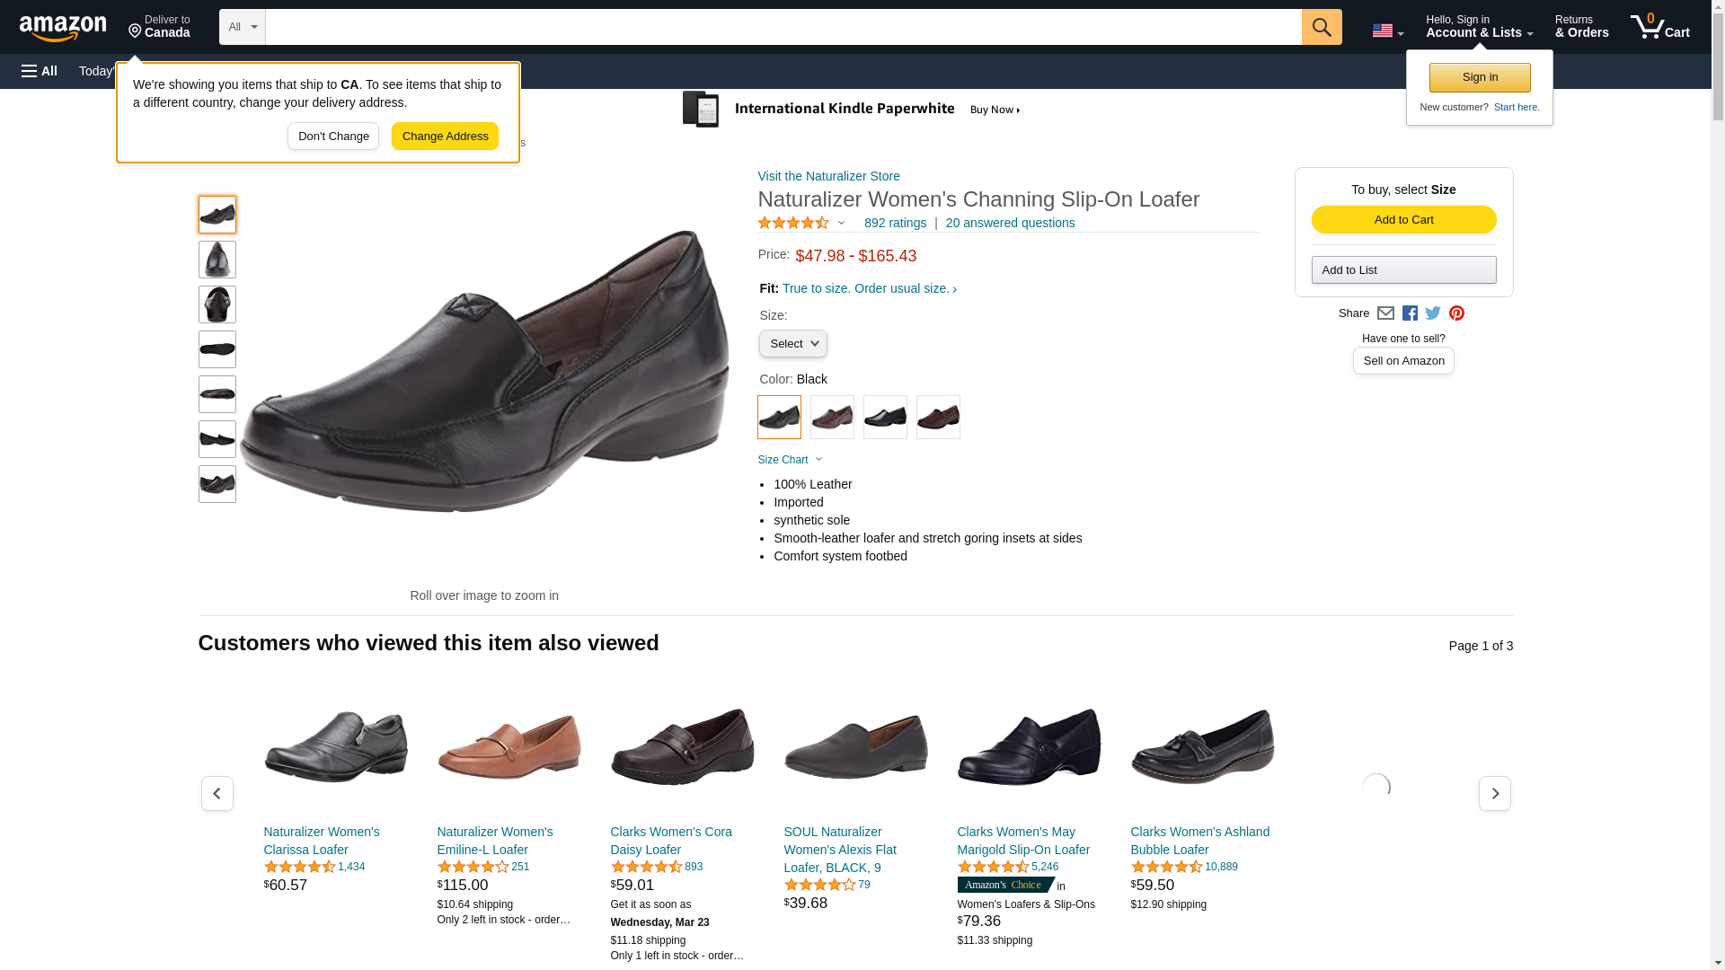Open country flag language selector
Screen dimensions: 1725x970
1387,31
